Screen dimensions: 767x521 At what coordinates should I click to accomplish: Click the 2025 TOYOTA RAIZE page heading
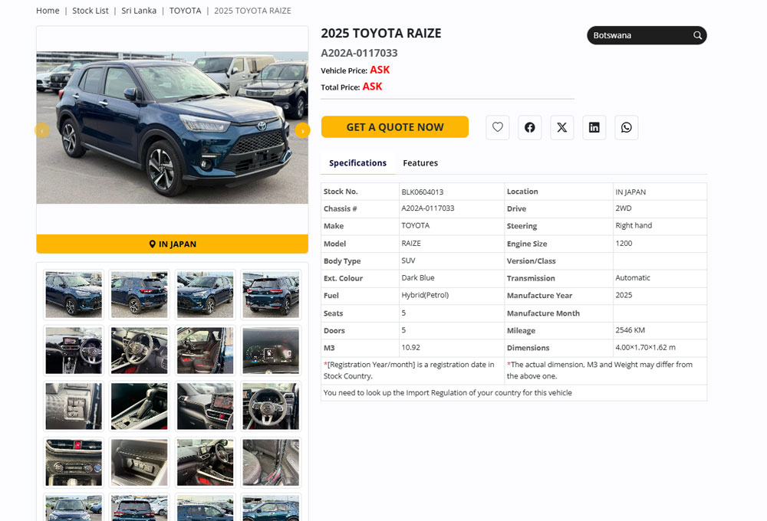click(x=381, y=33)
